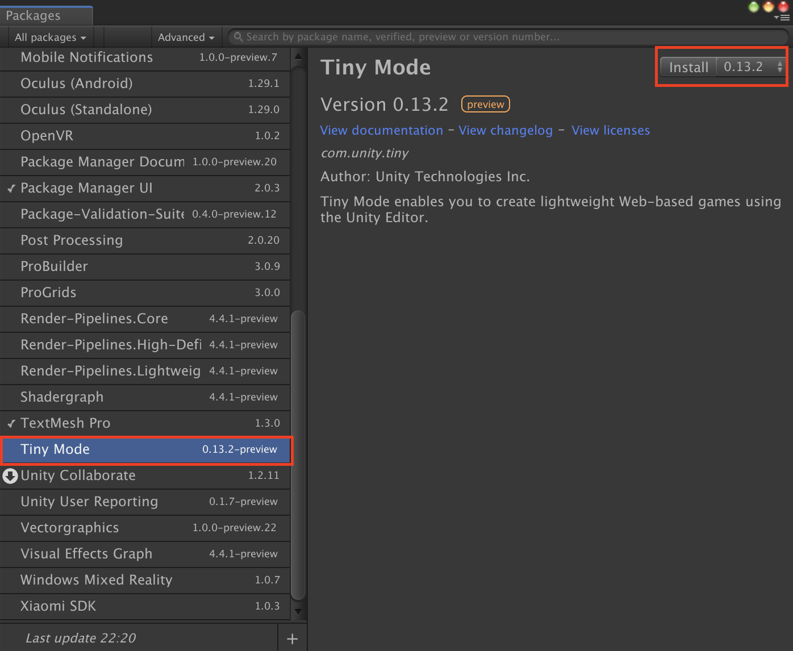Click the Unity Collaborate download update icon
This screenshot has width=793, height=651.
click(10, 475)
